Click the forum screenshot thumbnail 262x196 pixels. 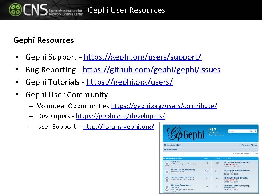tap(209, 158)
